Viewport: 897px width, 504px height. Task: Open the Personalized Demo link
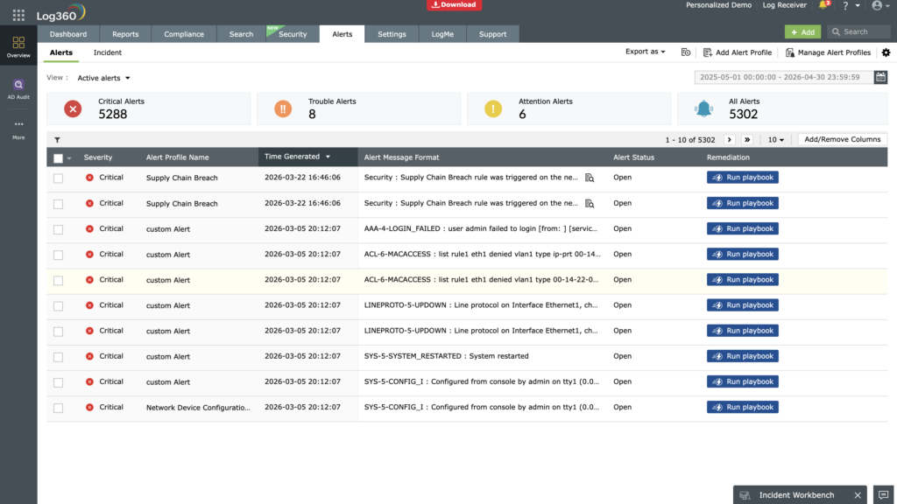point(718,5)
